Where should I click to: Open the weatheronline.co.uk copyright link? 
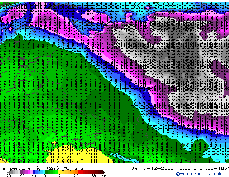pyautogui.click(x=199, y=174)
